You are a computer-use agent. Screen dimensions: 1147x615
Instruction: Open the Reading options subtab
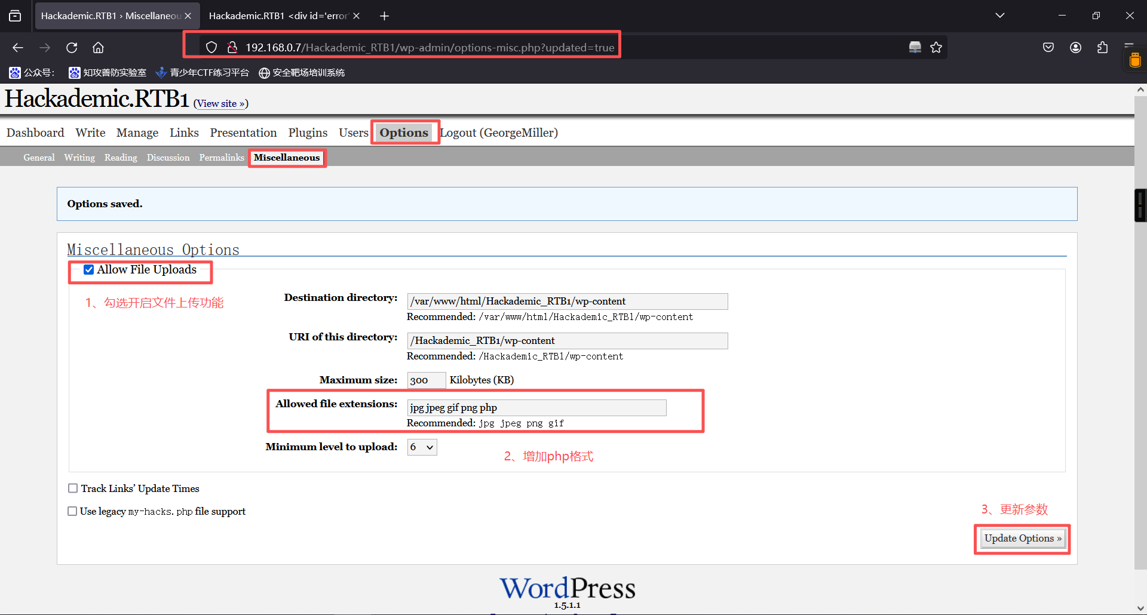[x=121, y=158]
